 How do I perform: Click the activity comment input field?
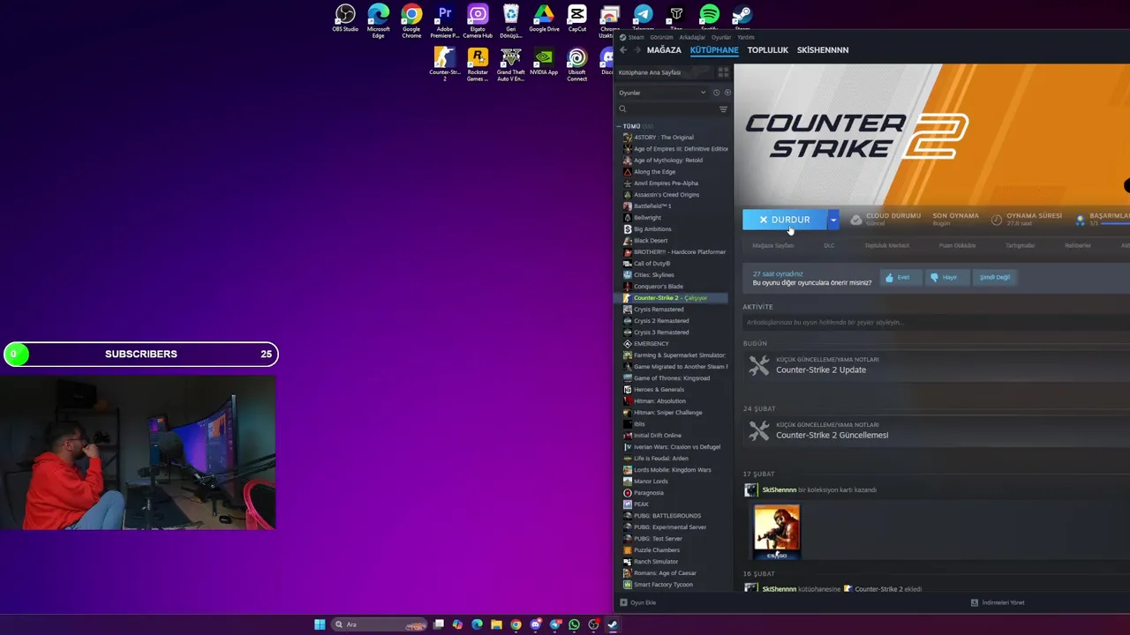pyautogui.click(x=936, y=322)
